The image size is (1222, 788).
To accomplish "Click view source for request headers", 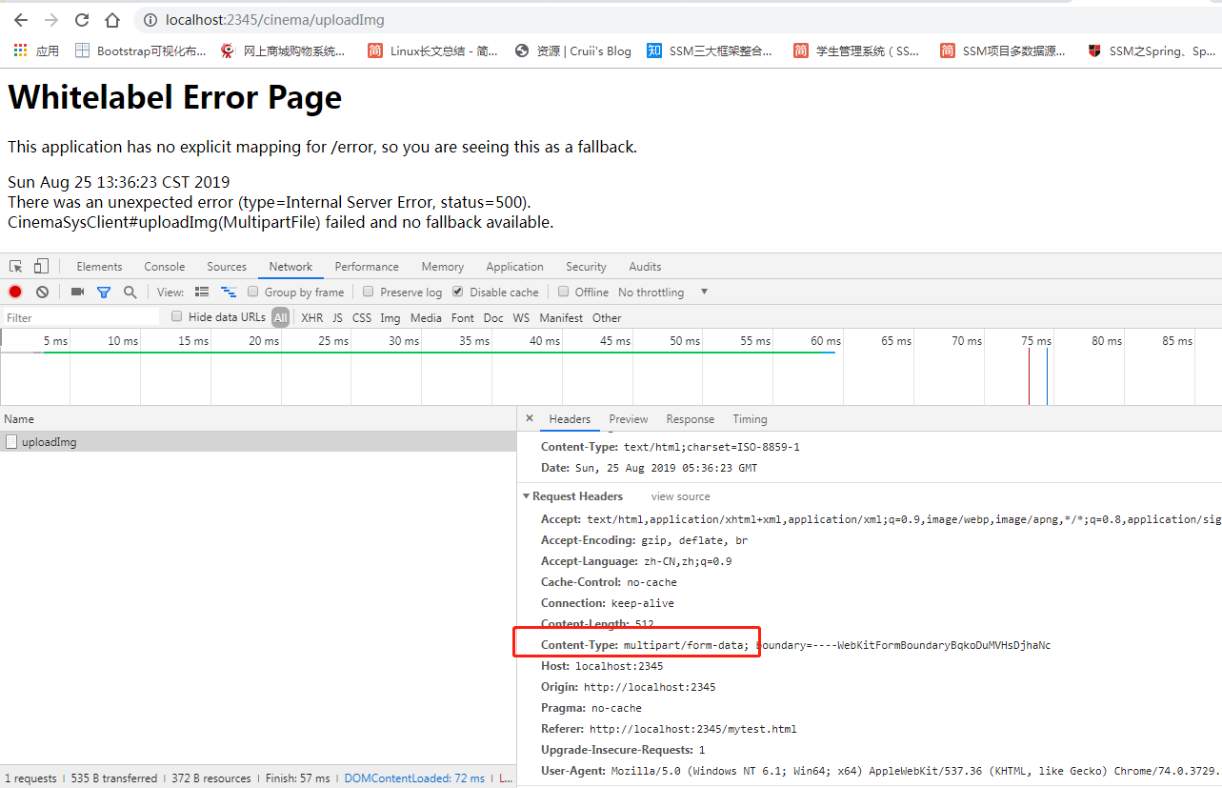I will [680, 496].
